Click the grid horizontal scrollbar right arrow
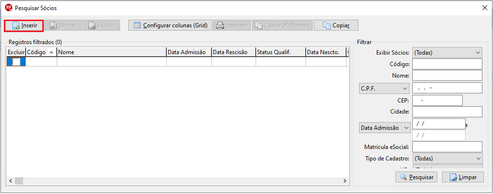 pyautogui.click(x=345, y=181)
